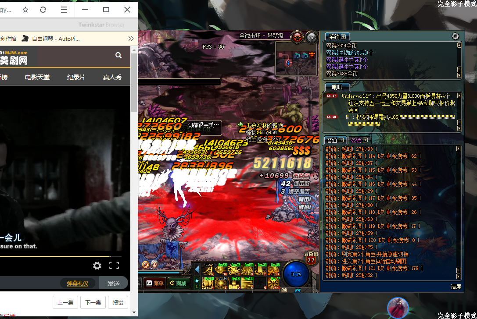The height and width of the screenshot is (319, 477).
Task: Click the adventure group level 27 badge
Action: (311, 258)
